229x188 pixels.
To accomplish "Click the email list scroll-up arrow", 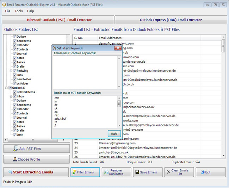I will click(x=223, y=37).
